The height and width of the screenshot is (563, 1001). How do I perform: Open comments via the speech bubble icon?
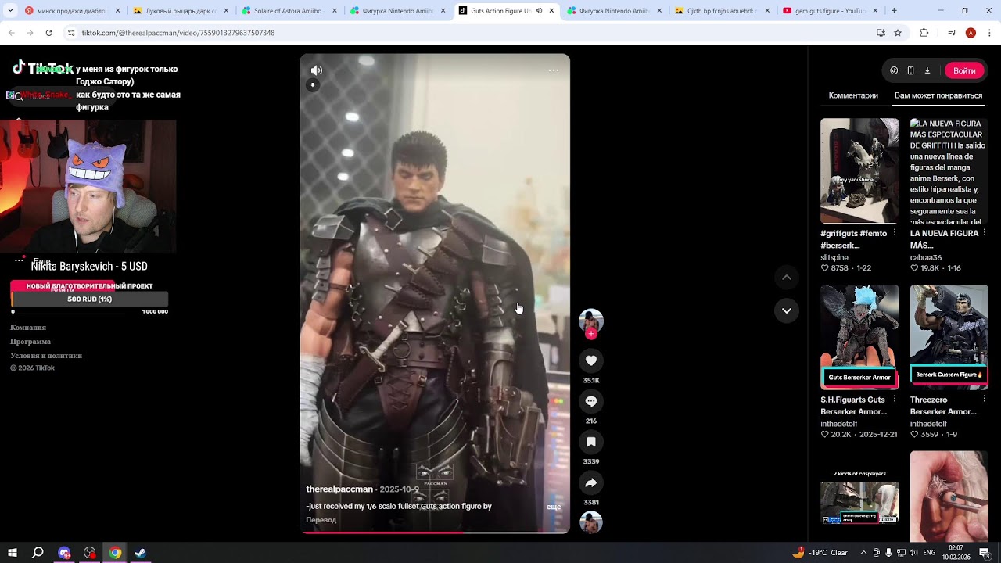tap(591, 401)
